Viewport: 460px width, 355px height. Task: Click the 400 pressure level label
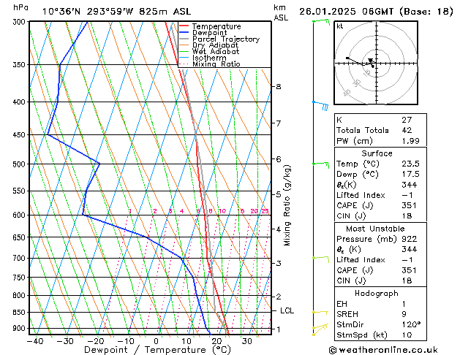tap(20, 102)
